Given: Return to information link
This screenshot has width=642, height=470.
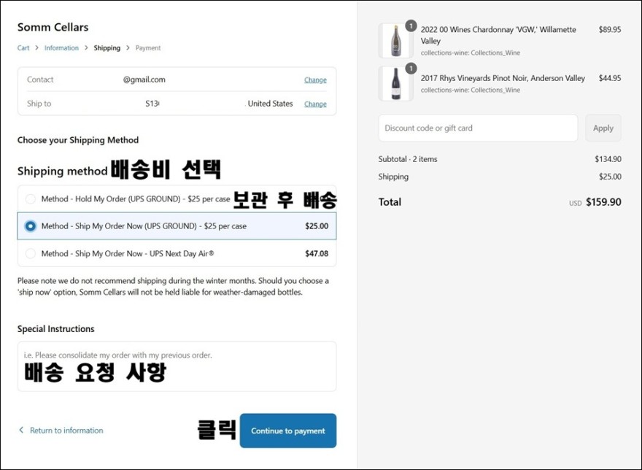Looking at the screenshot, I should (66, 431).
